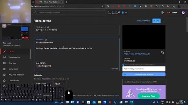Open OBS Studio from the taskbar
188x105 pixels.
coord(115,102)
